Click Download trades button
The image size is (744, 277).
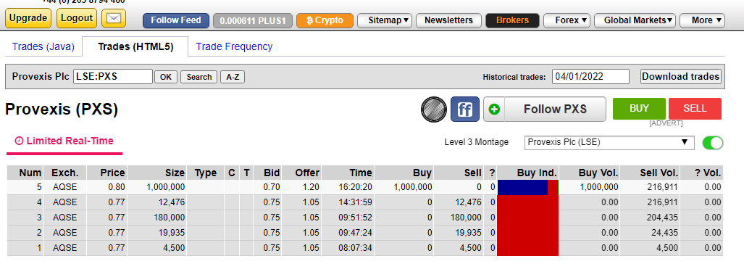click(681, 76)
